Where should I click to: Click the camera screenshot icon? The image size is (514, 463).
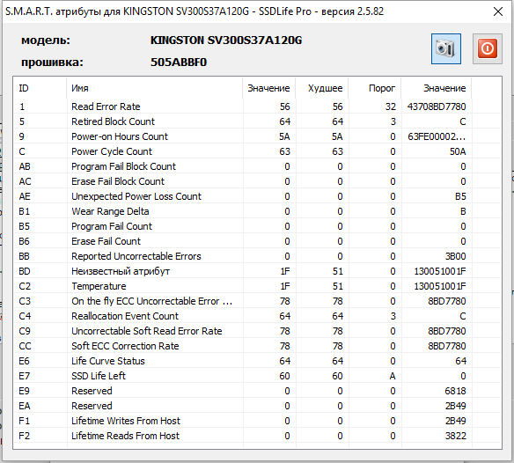[x=446, y=49]
